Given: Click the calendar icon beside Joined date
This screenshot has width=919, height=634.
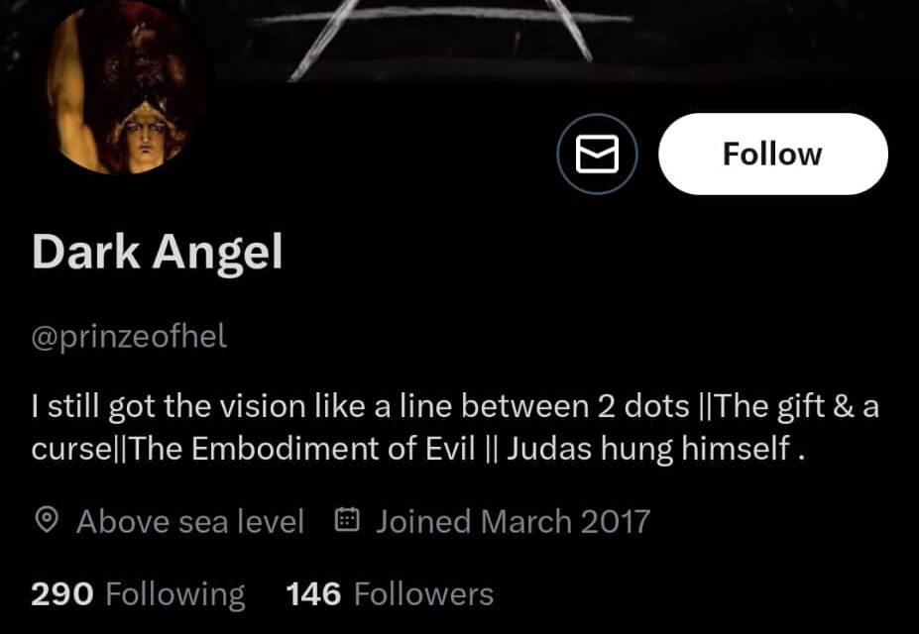Looking at the screenshot, I should (346, 520).
